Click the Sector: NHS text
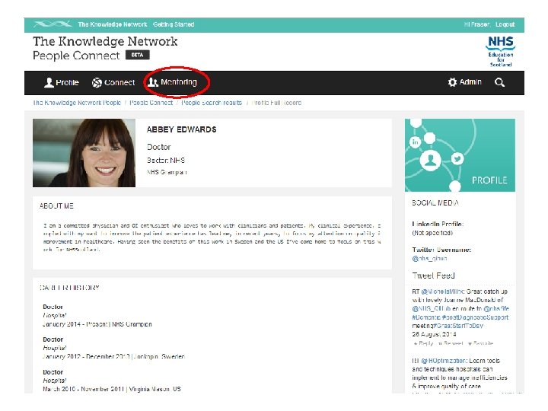Screen dimensions: 548x411 point(166,161)
